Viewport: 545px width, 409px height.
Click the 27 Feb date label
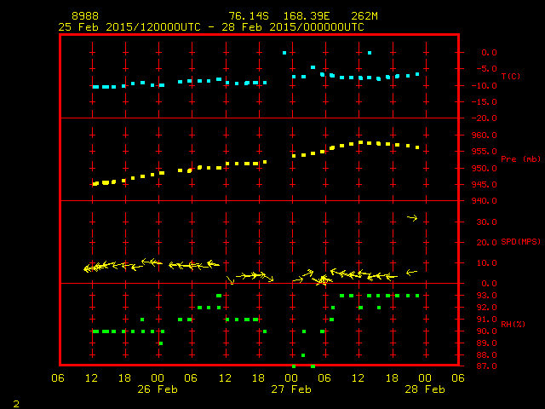291,389
